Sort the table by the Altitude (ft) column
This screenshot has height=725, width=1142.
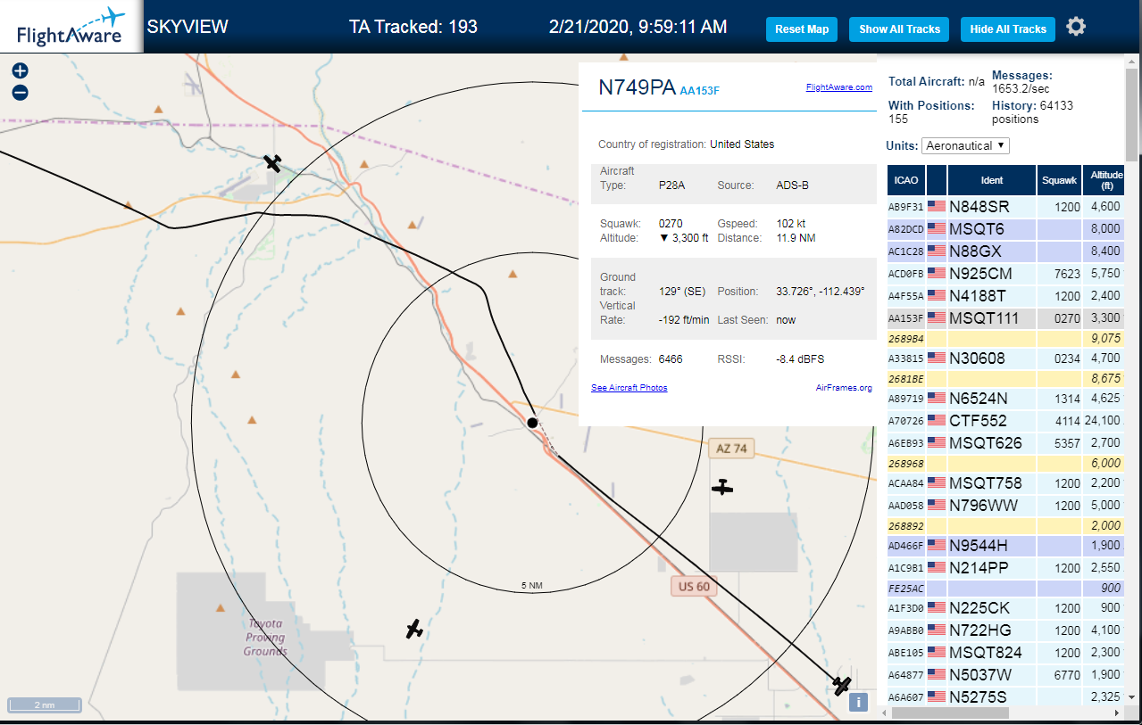click(1106, 180)
